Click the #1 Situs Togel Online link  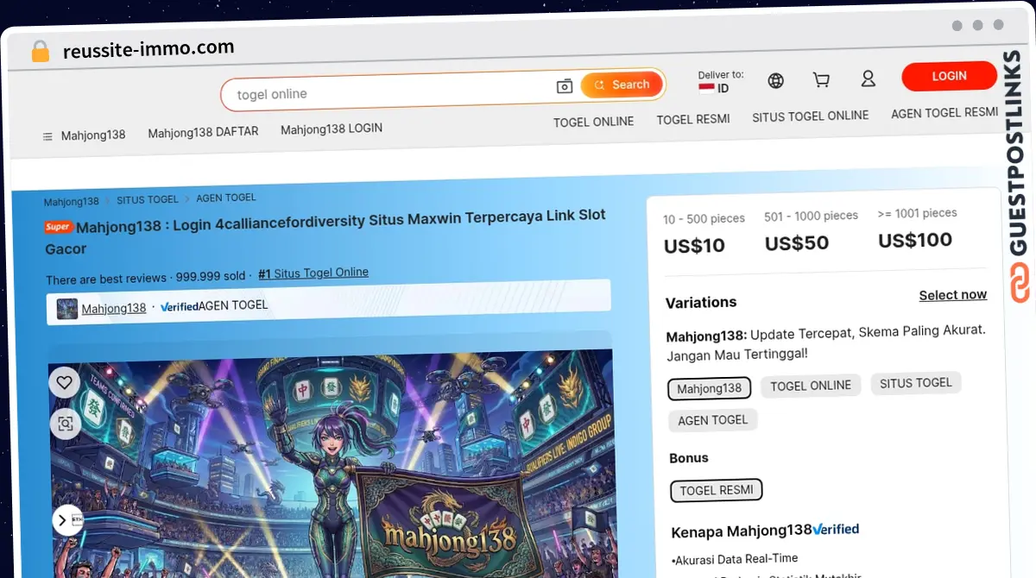[x=313, y=273]
